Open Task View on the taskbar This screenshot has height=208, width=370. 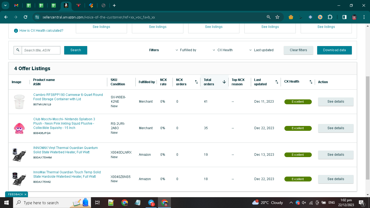tap(98, 203)
